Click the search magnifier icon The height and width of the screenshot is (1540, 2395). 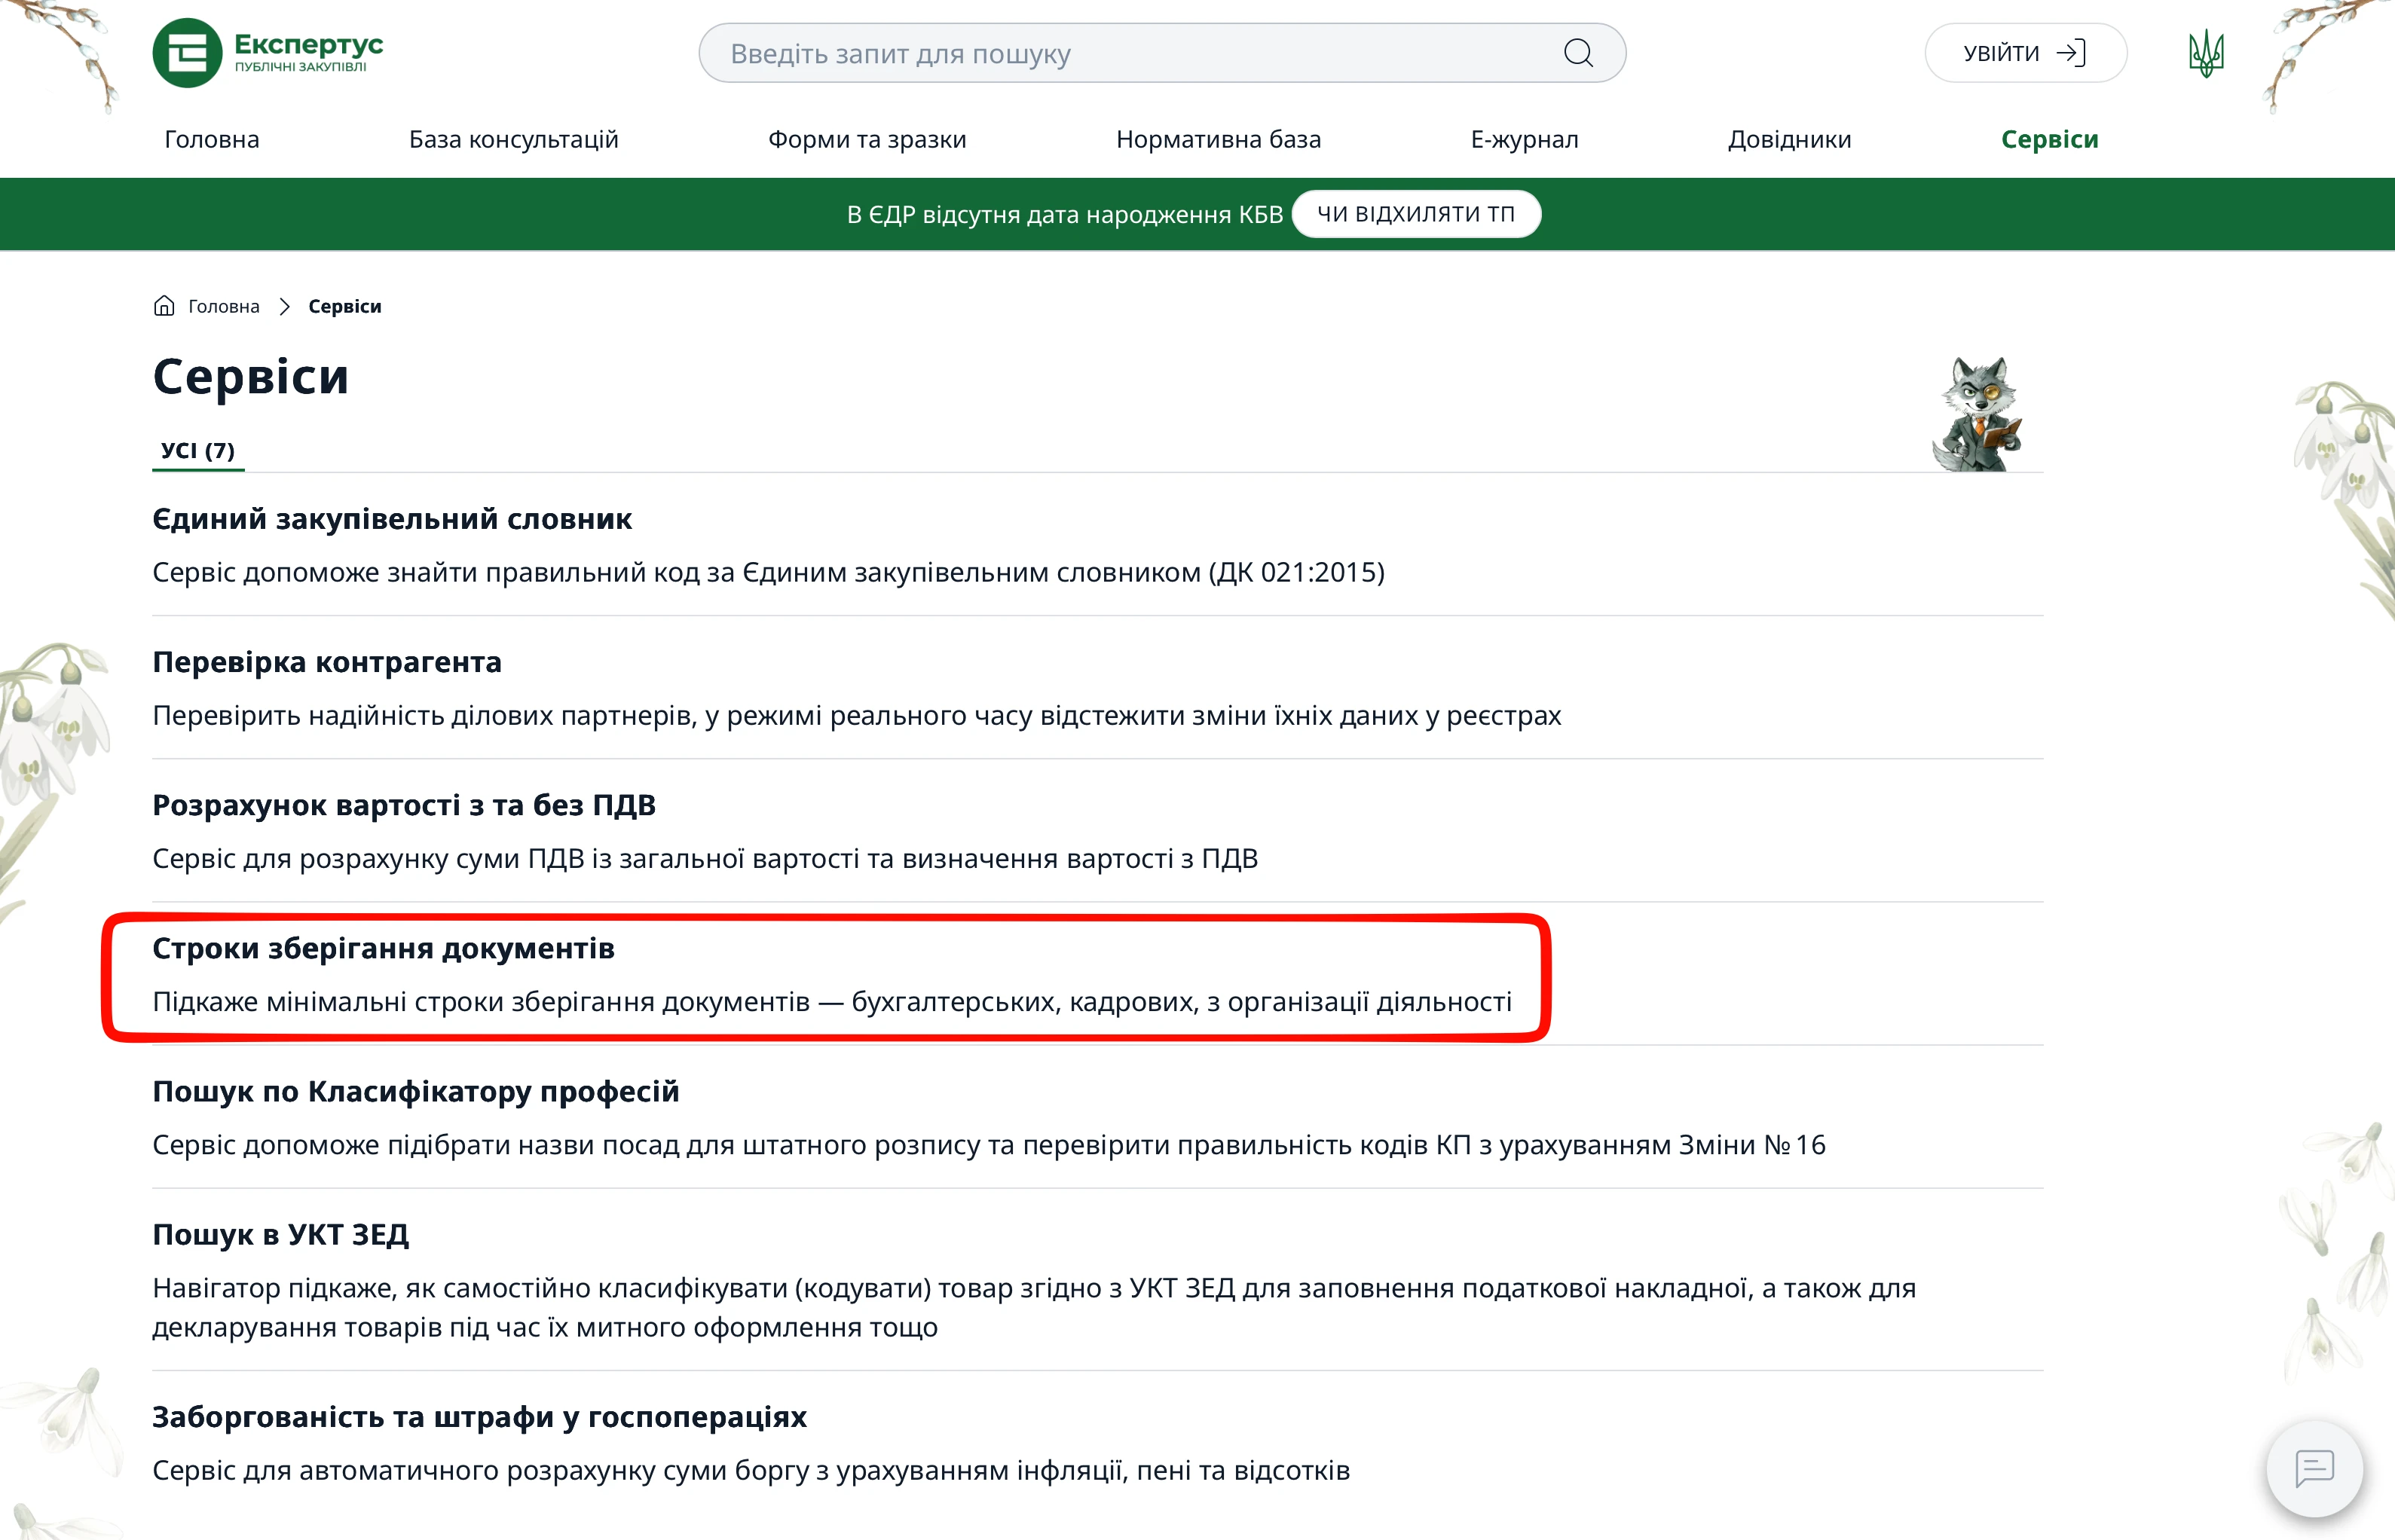tap(1578, 52)
